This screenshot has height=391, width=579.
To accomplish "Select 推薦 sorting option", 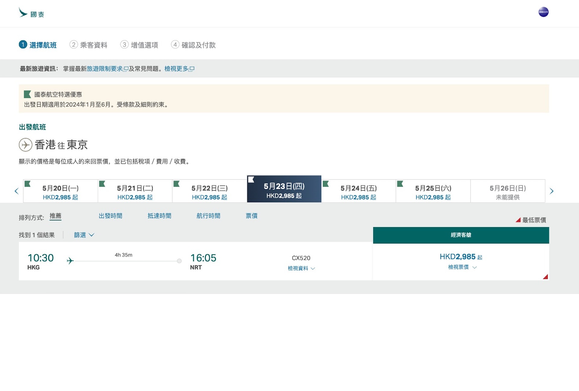I will pyautogui.click(x=55, y=216).
